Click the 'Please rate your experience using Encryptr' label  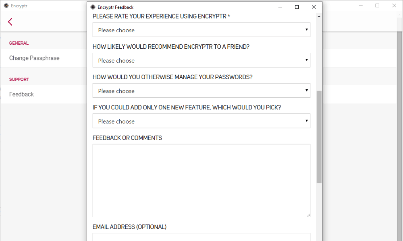pyautogui.click(x=162, y=16)
